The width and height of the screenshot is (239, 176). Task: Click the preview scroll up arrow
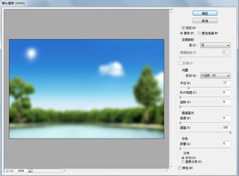click(x=171, y=12)
